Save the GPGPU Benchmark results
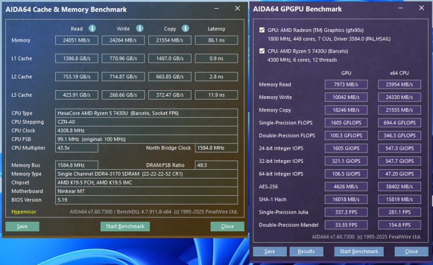 coord(270,251)
